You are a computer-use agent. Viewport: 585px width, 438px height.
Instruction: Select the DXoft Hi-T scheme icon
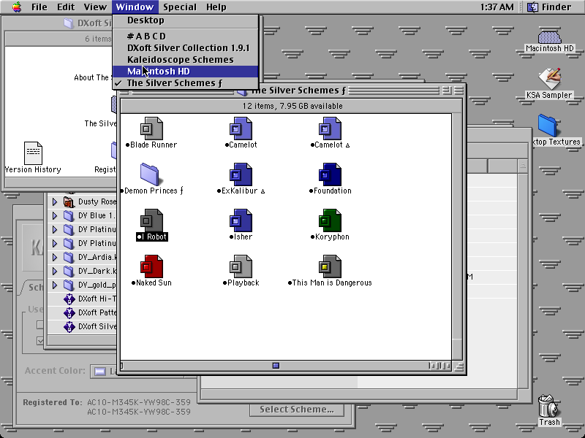pyautogui.click(x=69, y=299)
